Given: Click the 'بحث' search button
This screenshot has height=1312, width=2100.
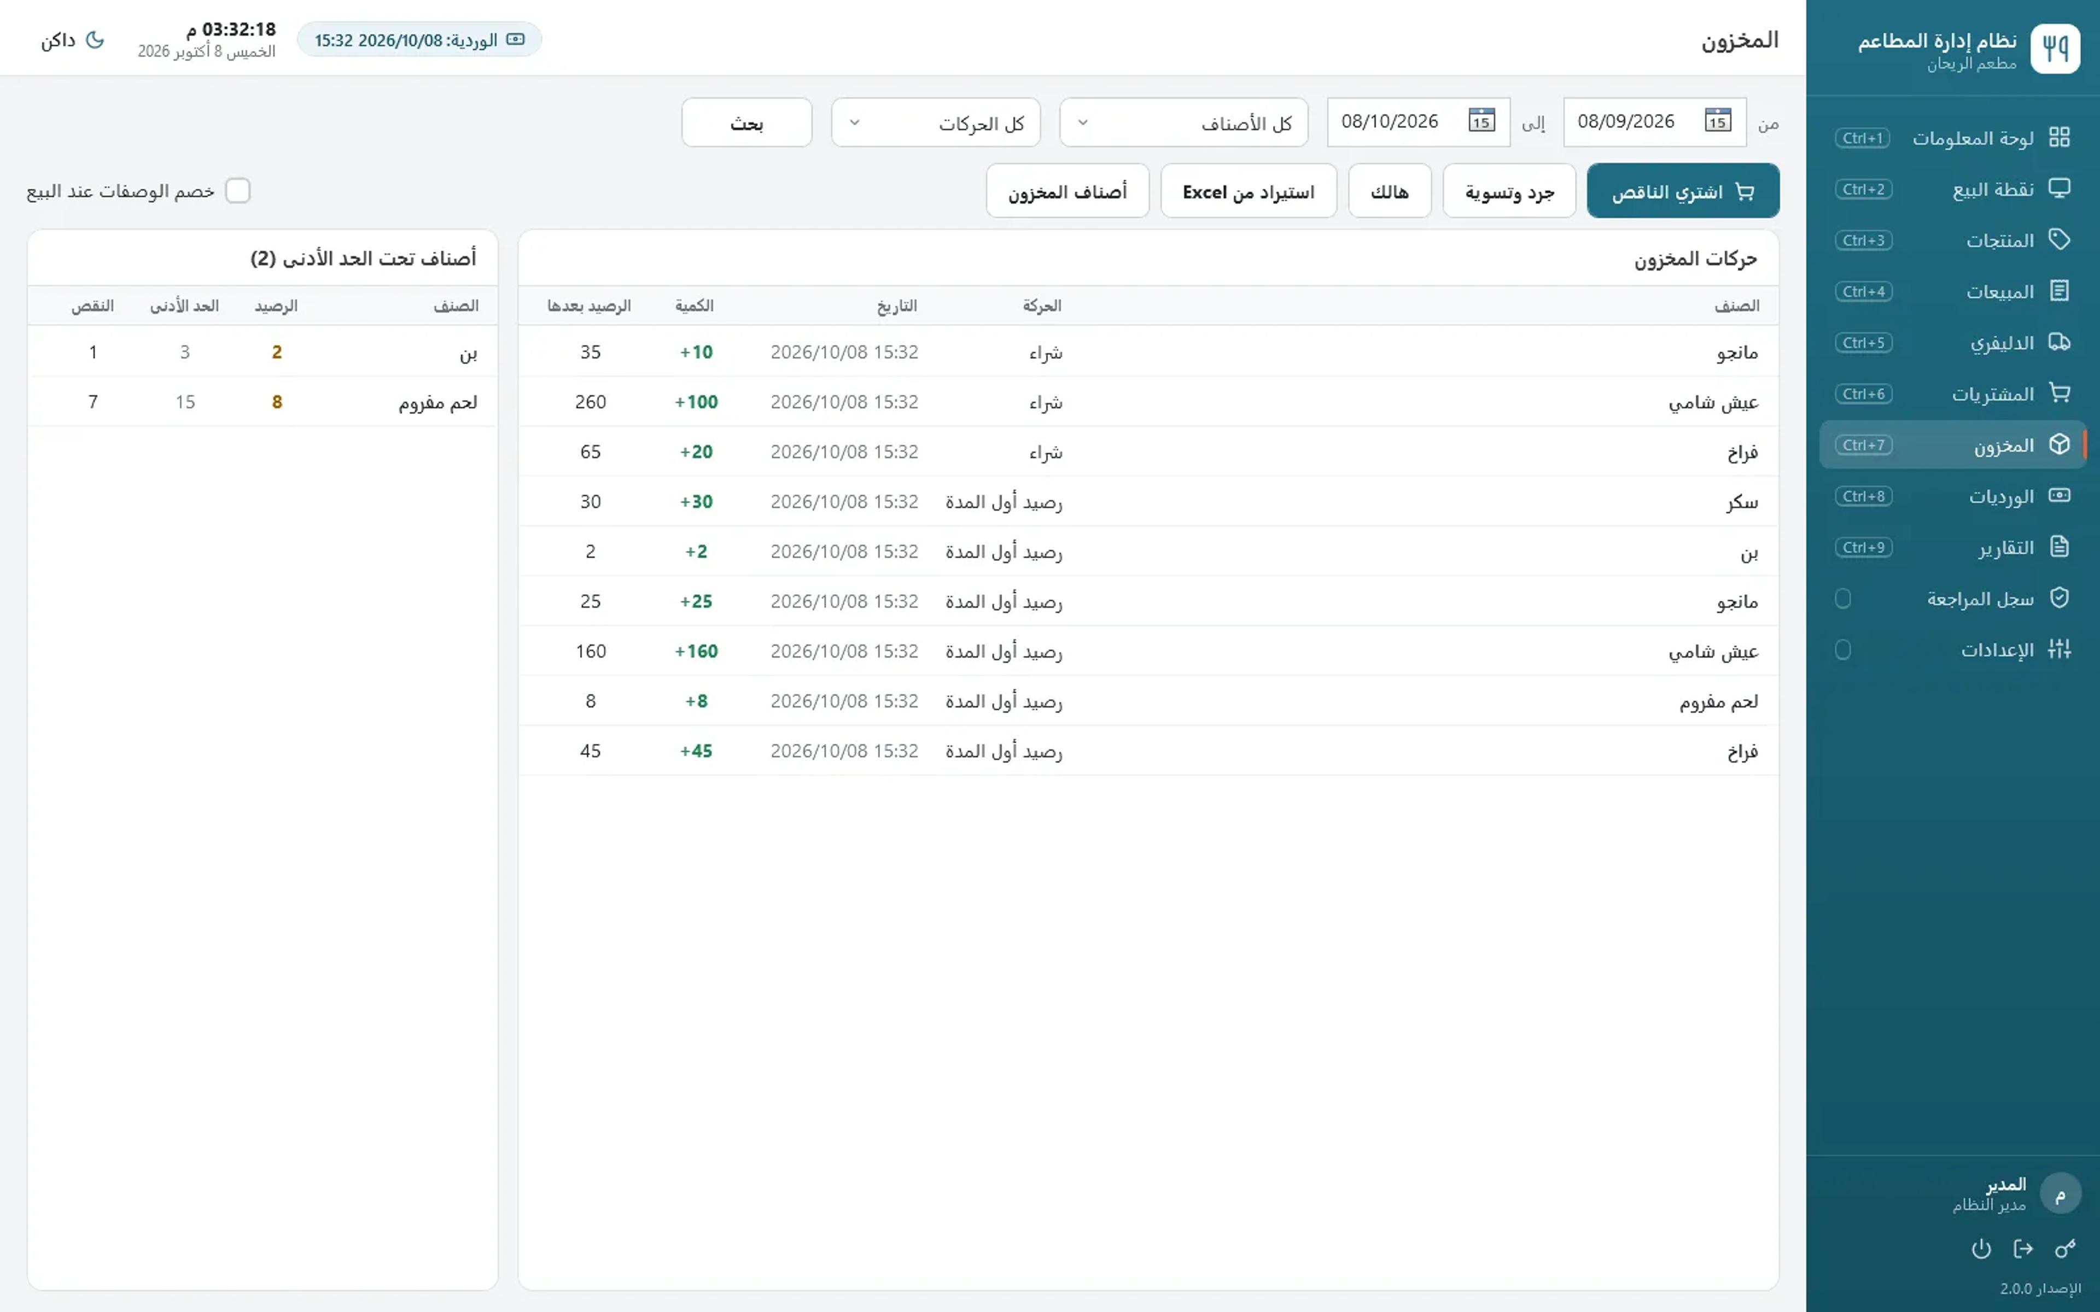Looking at the screenshot, I should coord(746,122).
